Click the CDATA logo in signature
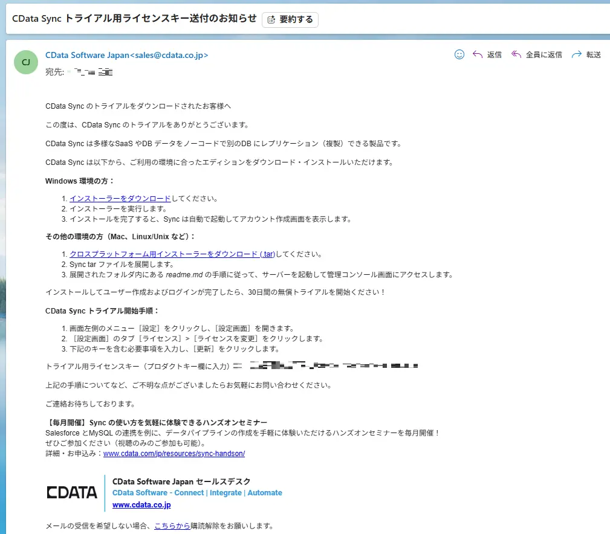 (x=72, y=492)
